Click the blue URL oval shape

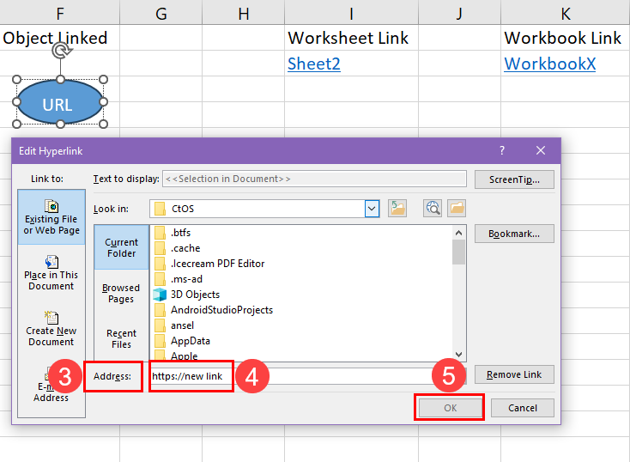tap(59, 102)
